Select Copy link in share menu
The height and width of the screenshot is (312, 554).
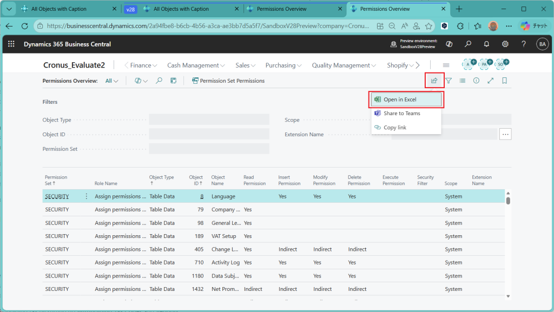394,128
